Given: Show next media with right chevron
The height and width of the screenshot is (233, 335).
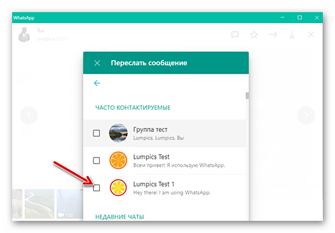Looking at the screenshot, I should tap(306, 115).
